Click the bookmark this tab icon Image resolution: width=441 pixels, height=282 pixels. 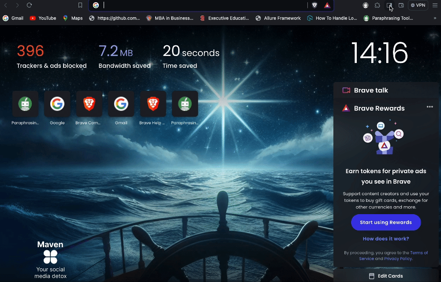click(80, 5)
